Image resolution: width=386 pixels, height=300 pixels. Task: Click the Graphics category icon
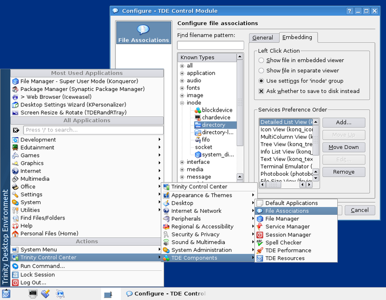tap(15, 163)
